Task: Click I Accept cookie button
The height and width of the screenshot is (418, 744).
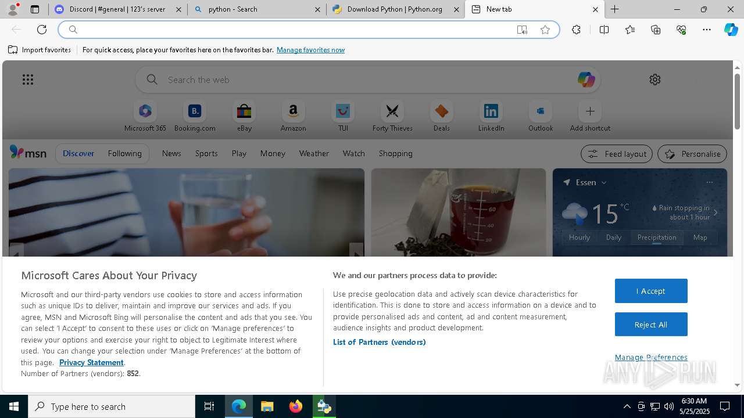Action: coord(651,291)
